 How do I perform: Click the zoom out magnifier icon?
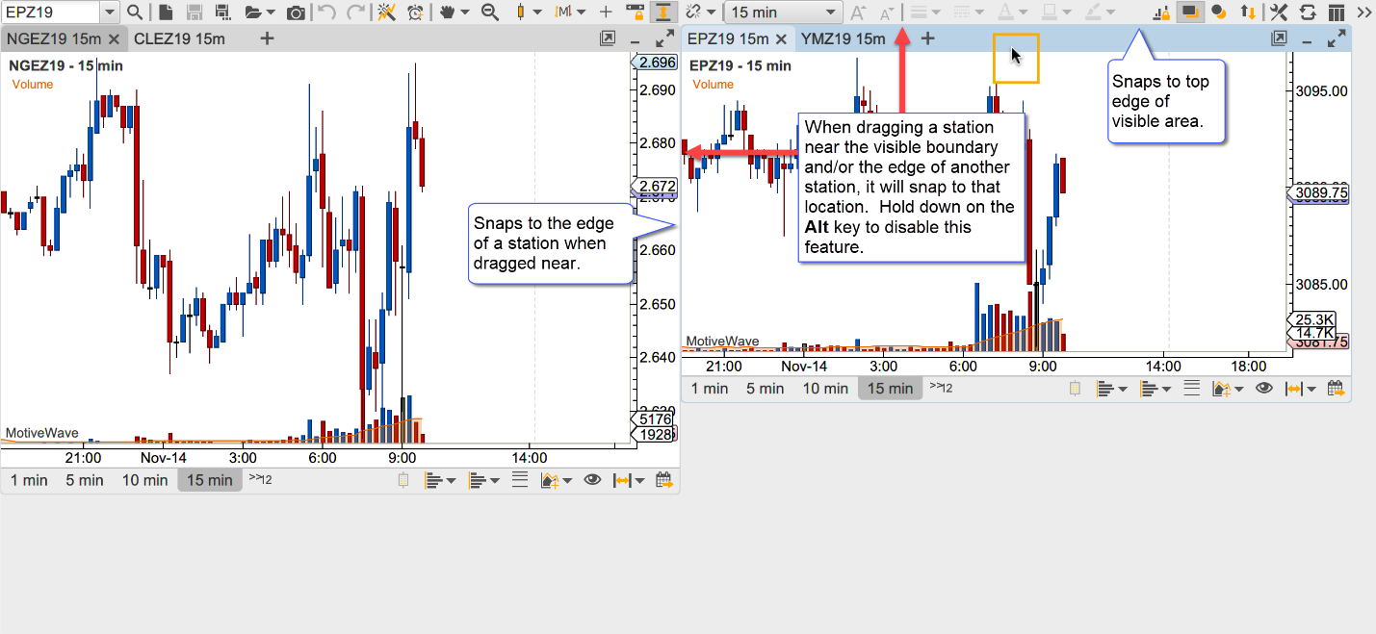coord(490,13)
